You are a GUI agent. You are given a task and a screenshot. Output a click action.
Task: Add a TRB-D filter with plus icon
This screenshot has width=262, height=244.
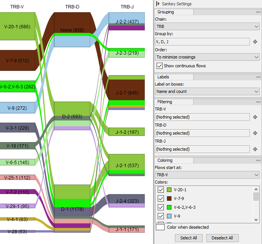(255, 133)
